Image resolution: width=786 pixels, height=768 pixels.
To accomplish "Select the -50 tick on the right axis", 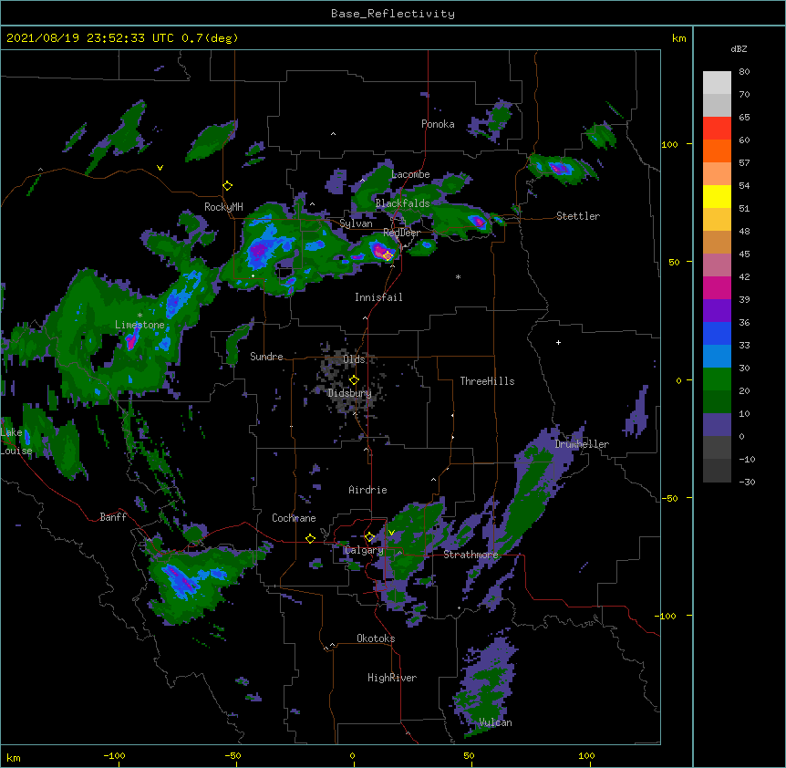I will click(669, 498).
